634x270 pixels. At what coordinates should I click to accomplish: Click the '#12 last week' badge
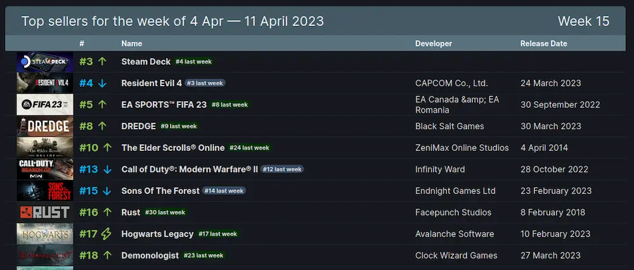(x=282, y=169)
